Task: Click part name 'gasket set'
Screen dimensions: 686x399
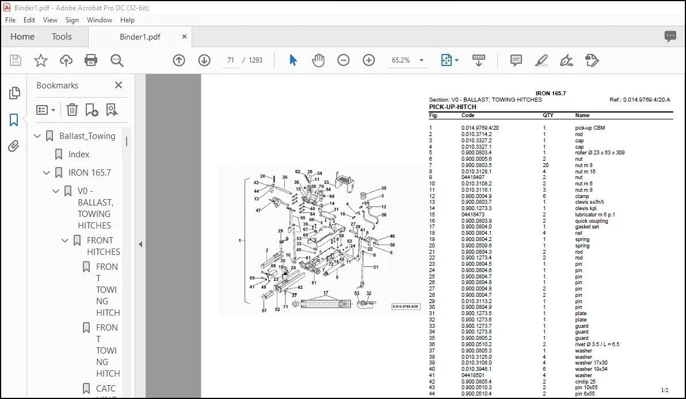Action: 586,227
